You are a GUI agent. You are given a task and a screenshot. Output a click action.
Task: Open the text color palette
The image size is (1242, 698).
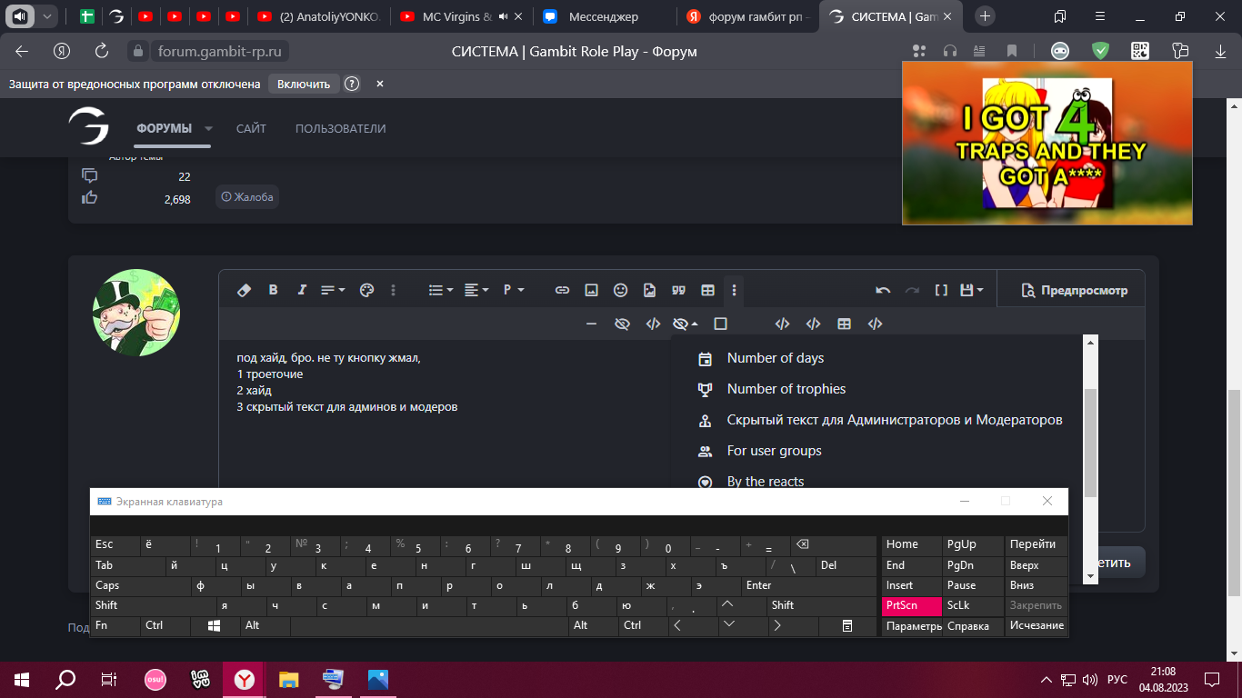366,290
